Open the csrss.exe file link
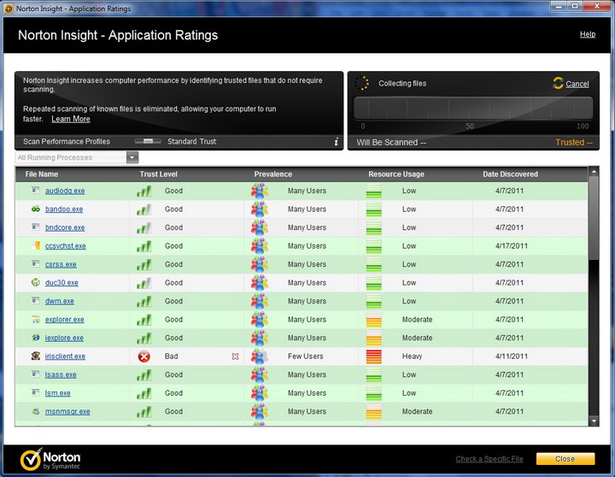The height and width of the screenshot is (477, 615). click(61, 264)
